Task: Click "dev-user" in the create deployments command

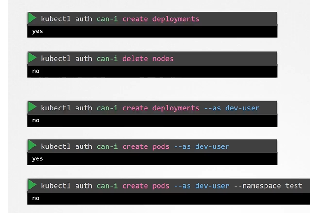Action: pyautogui.click(x=242, y=108)
